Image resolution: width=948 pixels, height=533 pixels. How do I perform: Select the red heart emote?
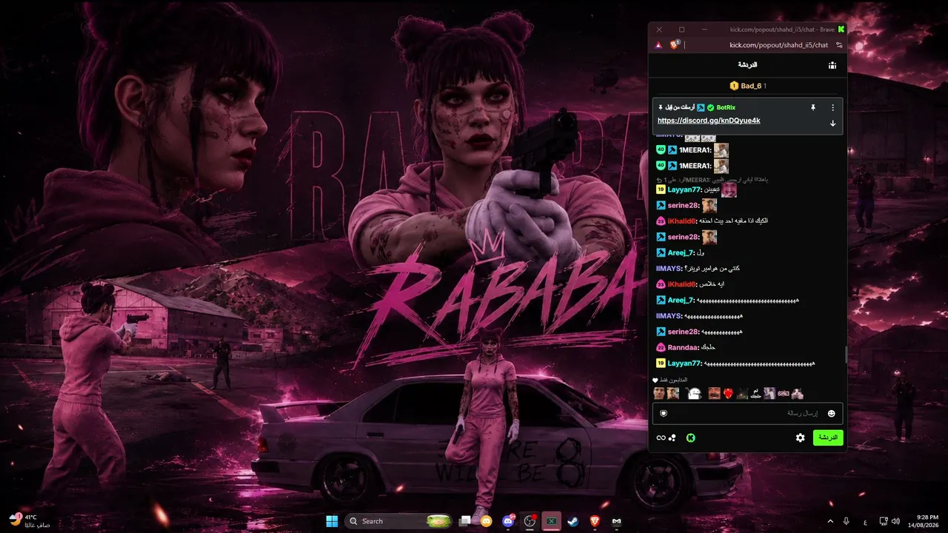tap(728, 394)
